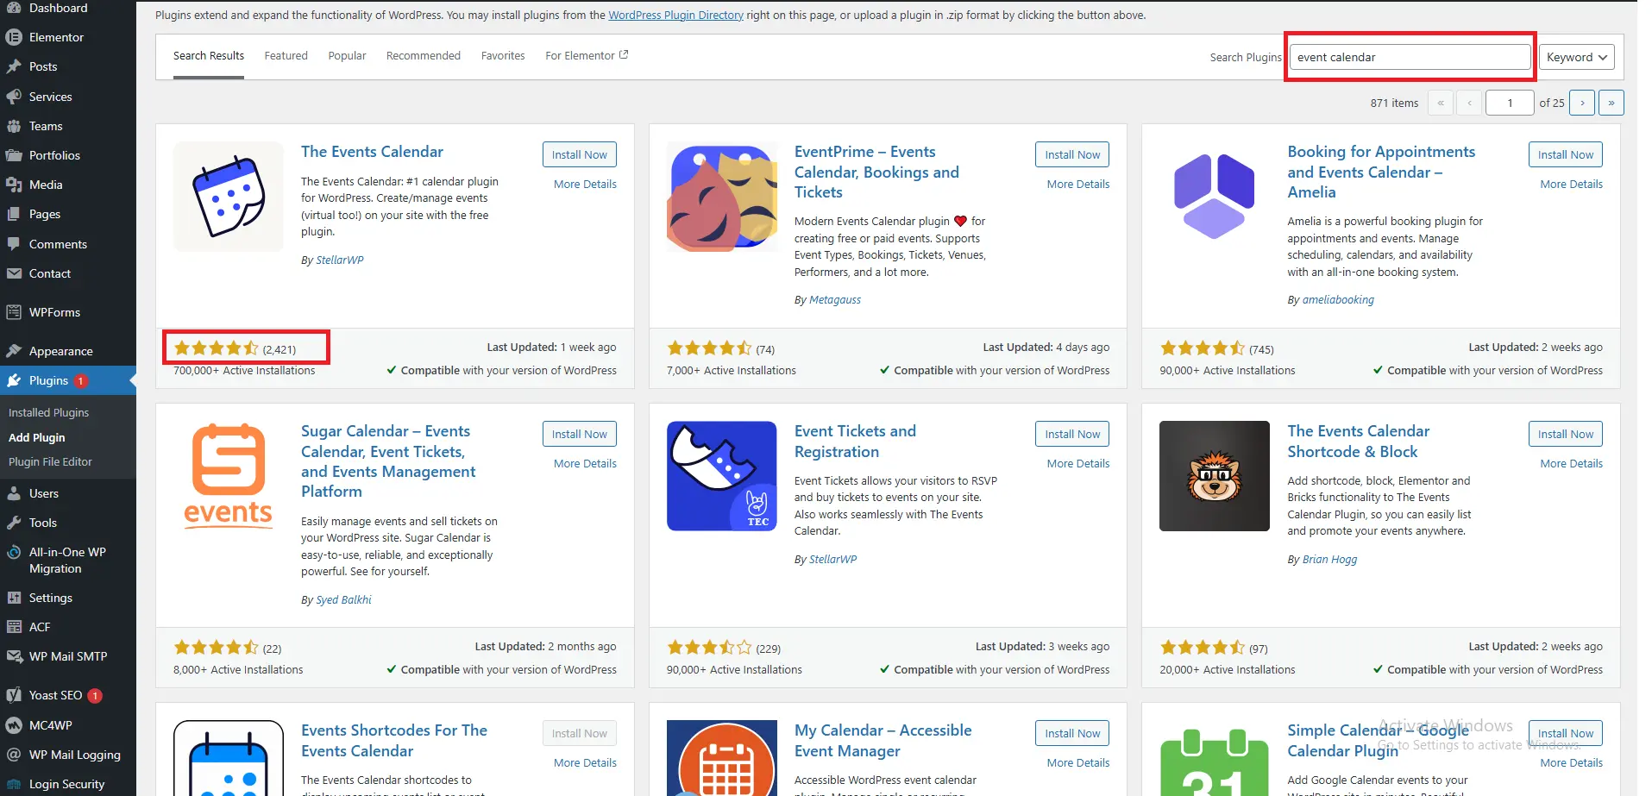Viewport: 1652px width, 796px height.
Task: Install The Events Calendar plugin
Action: point(579,154)
